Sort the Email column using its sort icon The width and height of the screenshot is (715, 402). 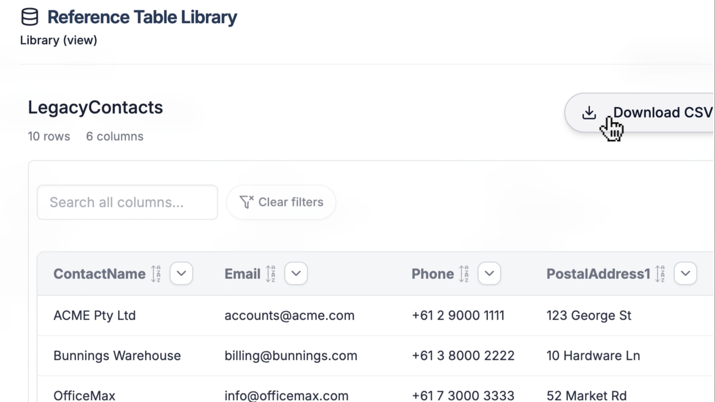pos(271,274)
